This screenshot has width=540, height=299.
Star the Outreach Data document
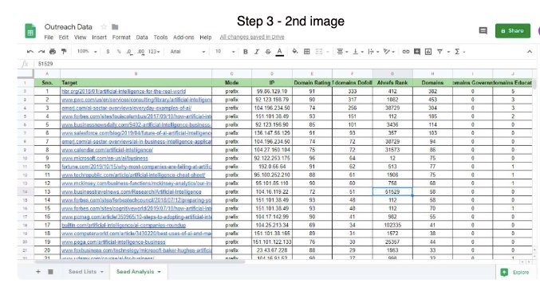click(x=104, y=26)
